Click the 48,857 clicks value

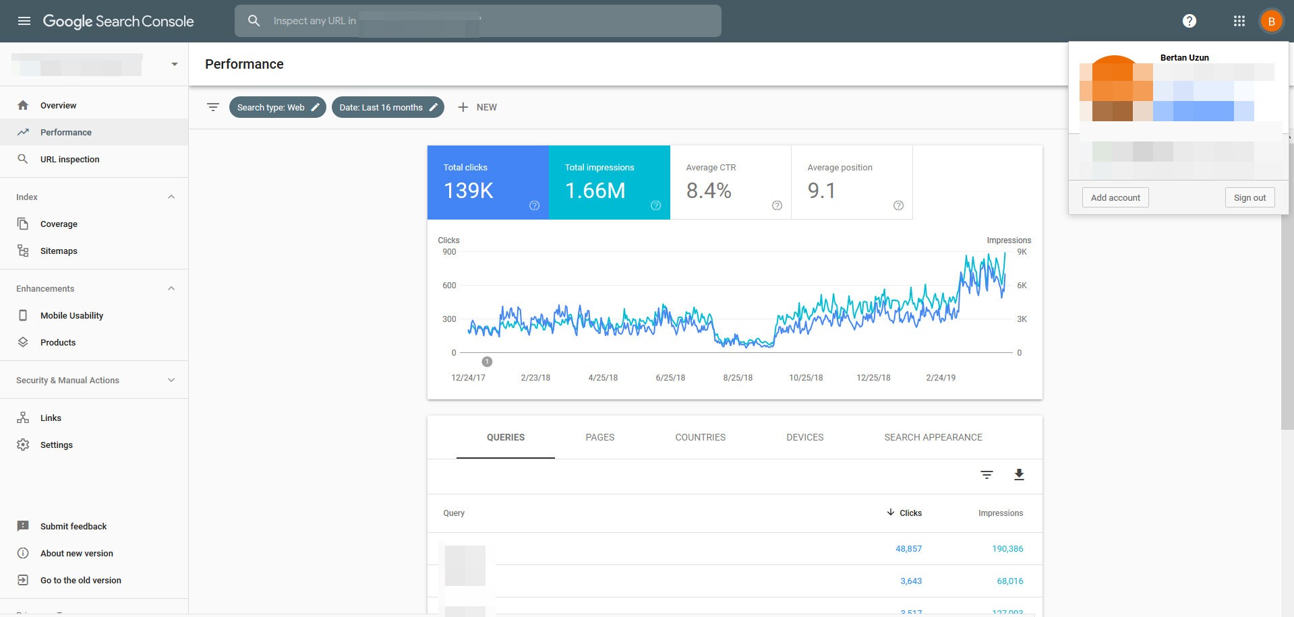pyautogui.click(x=908, y=549)
